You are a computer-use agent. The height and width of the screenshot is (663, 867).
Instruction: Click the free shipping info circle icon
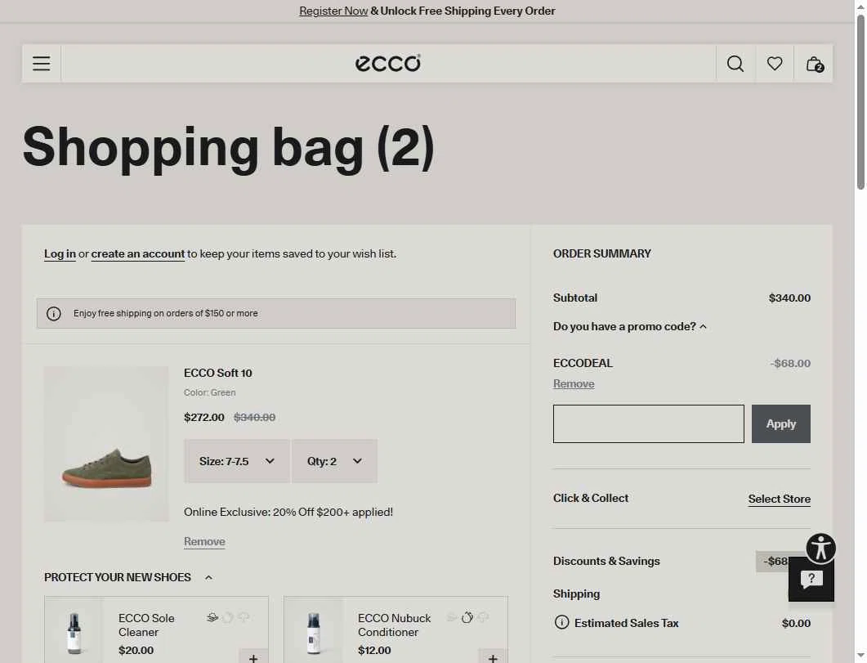tap(54, 314)
